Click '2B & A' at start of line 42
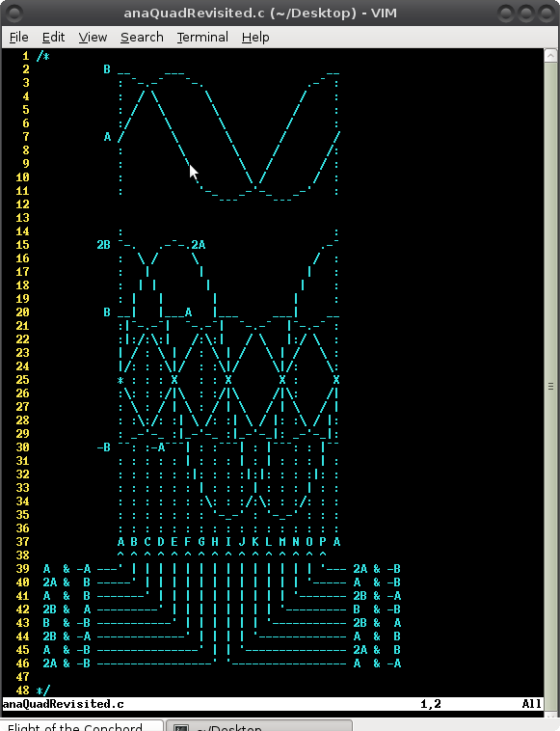This screenshot has height=731, width=560. 67,609
